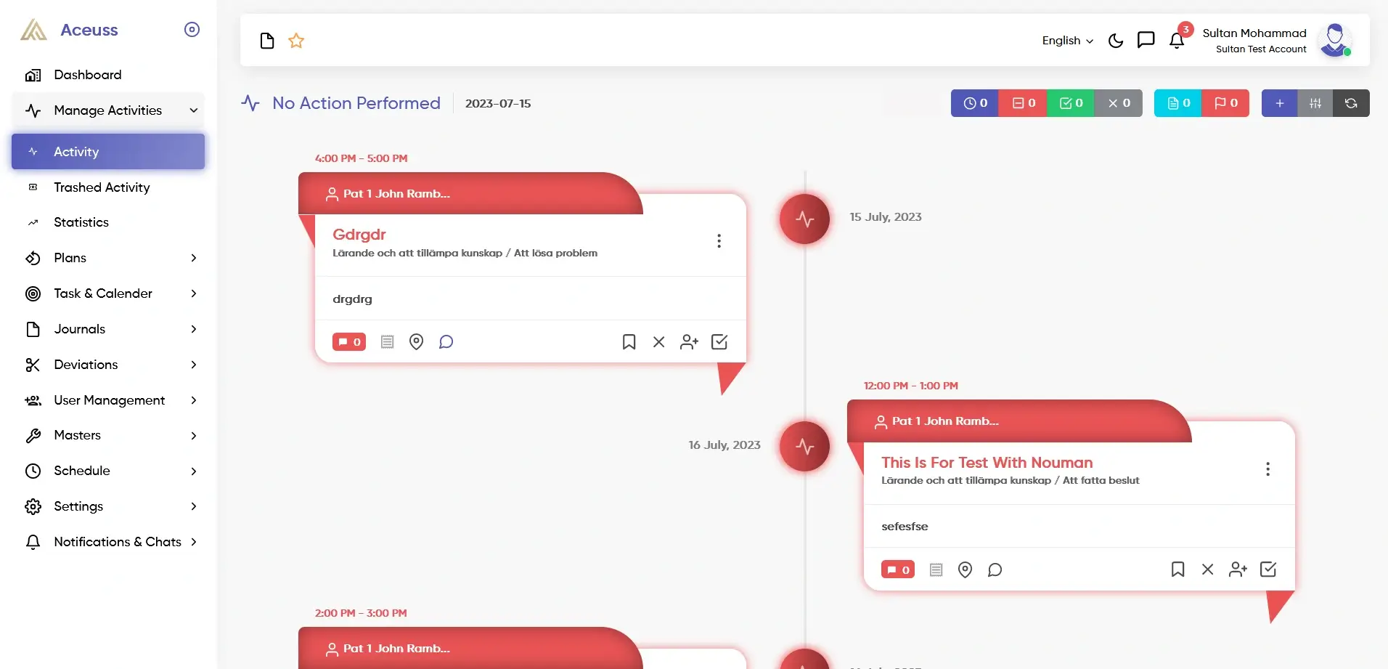Click the location pin icon on Gdrgdr card

(416, 341)
